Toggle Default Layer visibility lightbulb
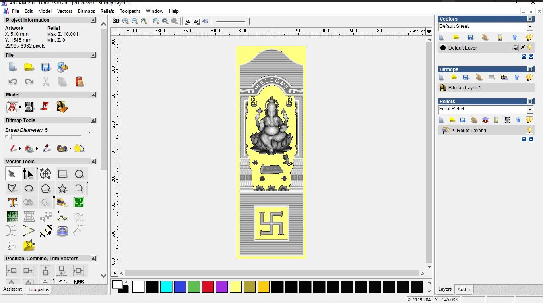The image size is (543, 303). (x=529, y=48)
